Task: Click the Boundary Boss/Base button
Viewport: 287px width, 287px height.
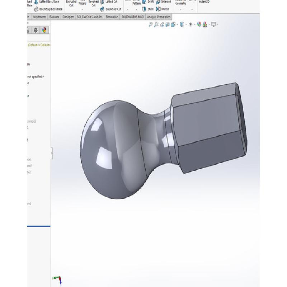Action: click(48, 9)
